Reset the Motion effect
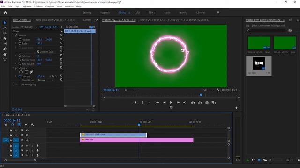300x168 pixels. coord(61,35)
